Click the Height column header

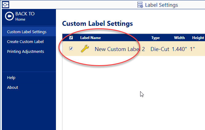click(198, 38)
